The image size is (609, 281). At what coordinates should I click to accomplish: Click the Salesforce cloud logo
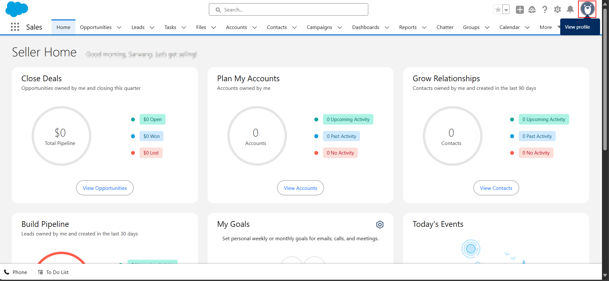click(17, 9)
